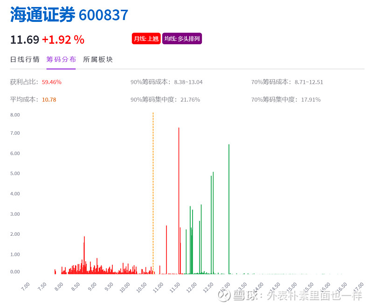Switch to the 所属板块 tab
Image resolution: width=373 pixels, height=307 pixels.
coord(98,60)
